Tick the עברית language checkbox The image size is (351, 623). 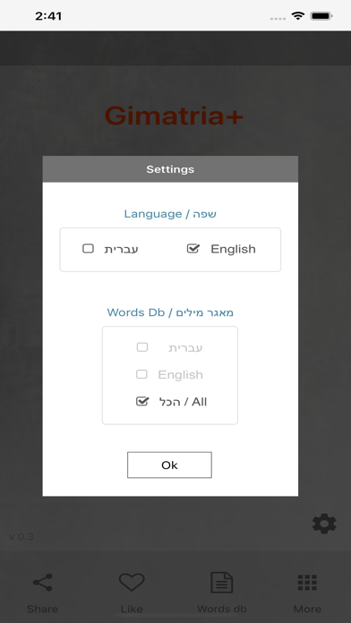88,249
